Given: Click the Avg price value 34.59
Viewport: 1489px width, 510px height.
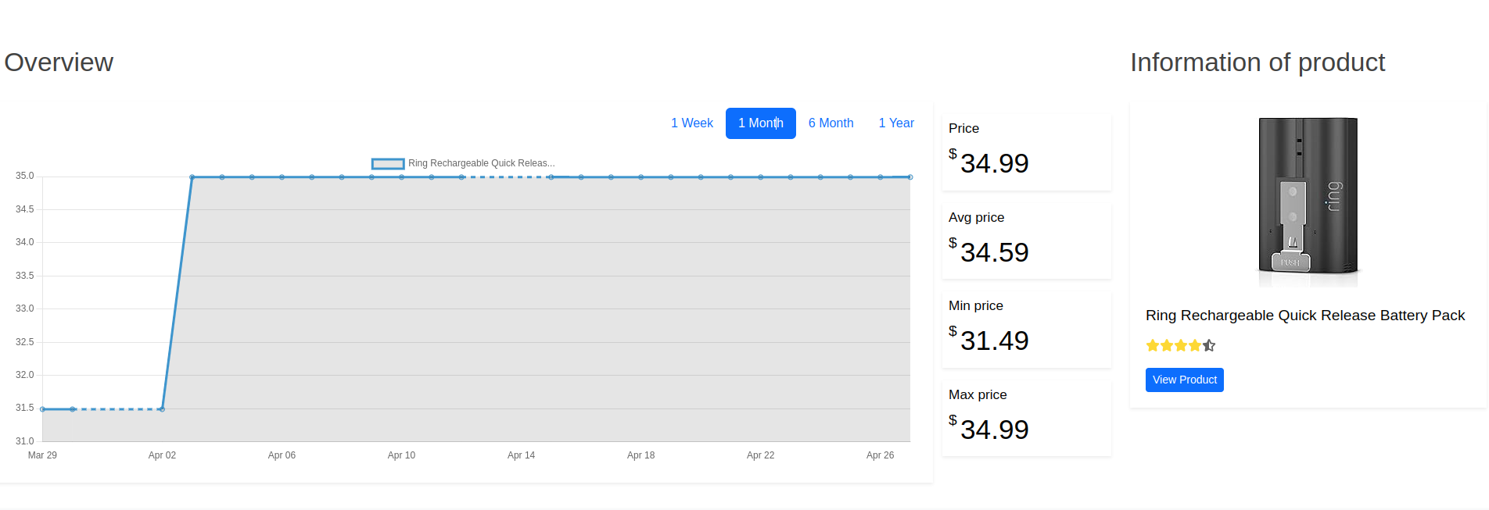Looking at the screenshot, I should (994, 252).
